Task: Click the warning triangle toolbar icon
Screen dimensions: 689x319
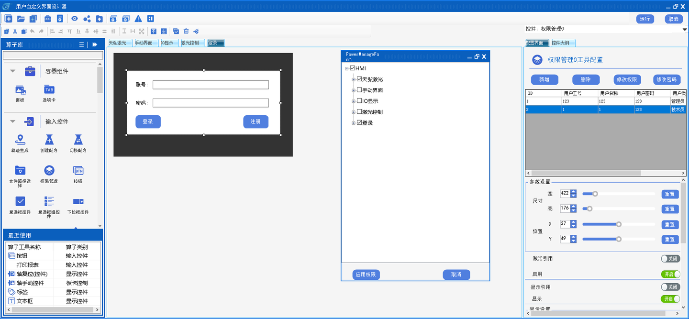Action: [138, 19]
